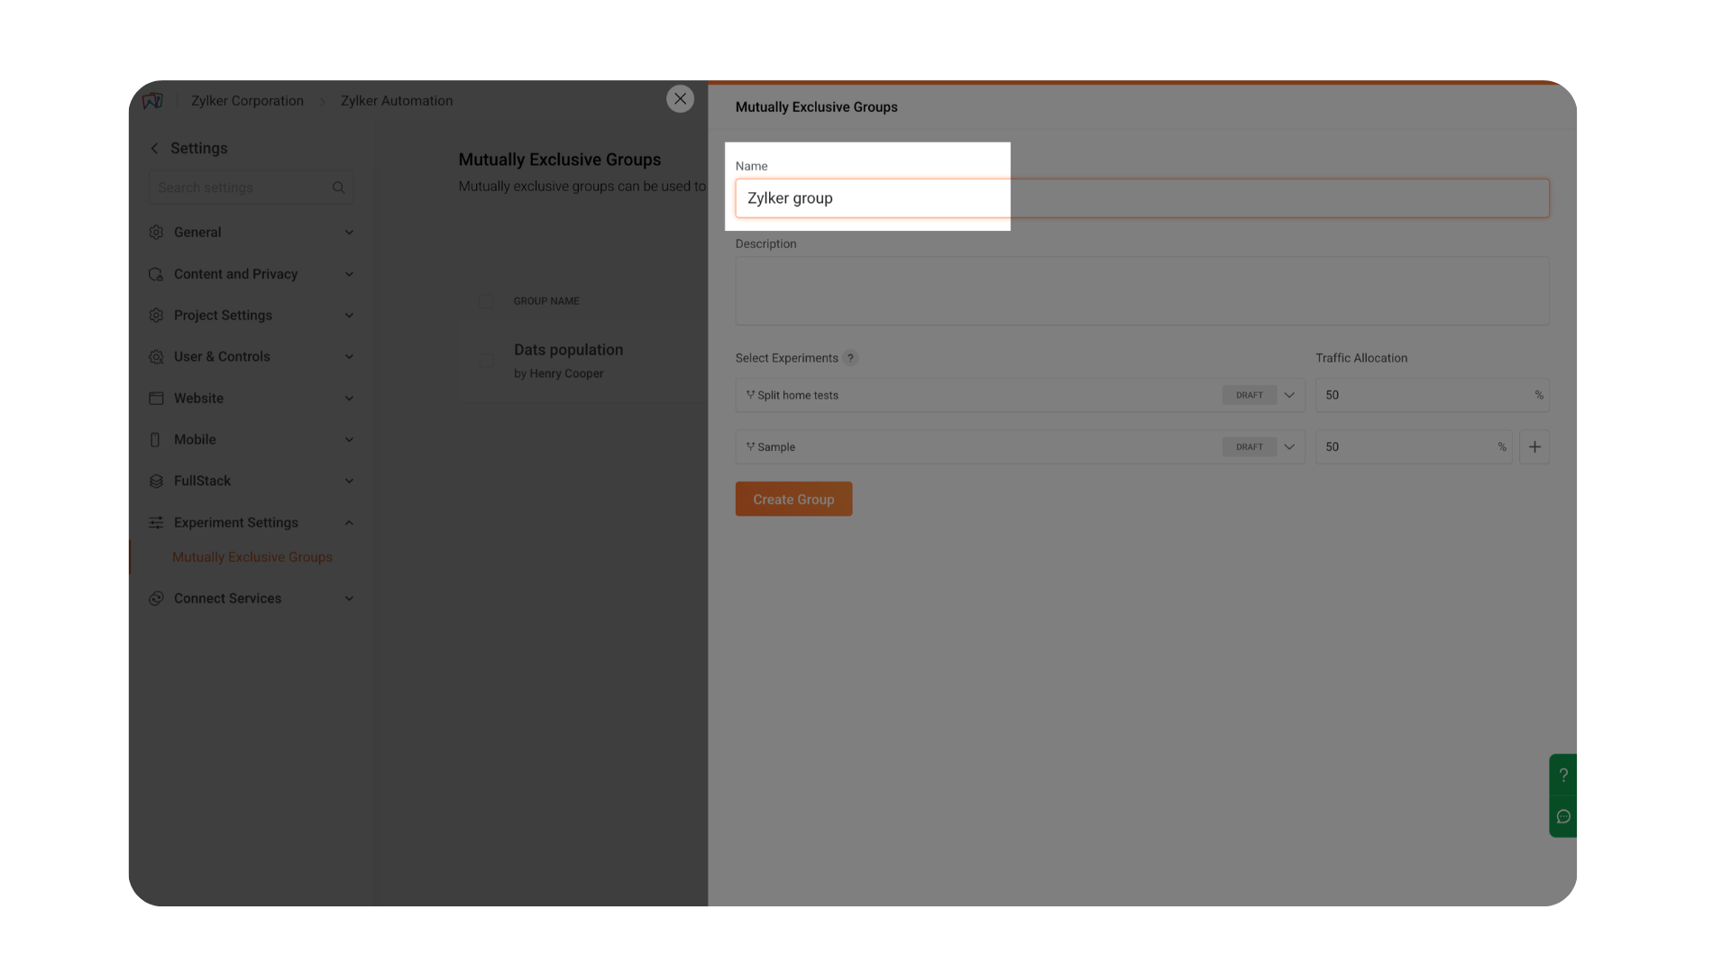
Task: Open the Mutually Exclusive Groups menu item
Action: [252, 557]
